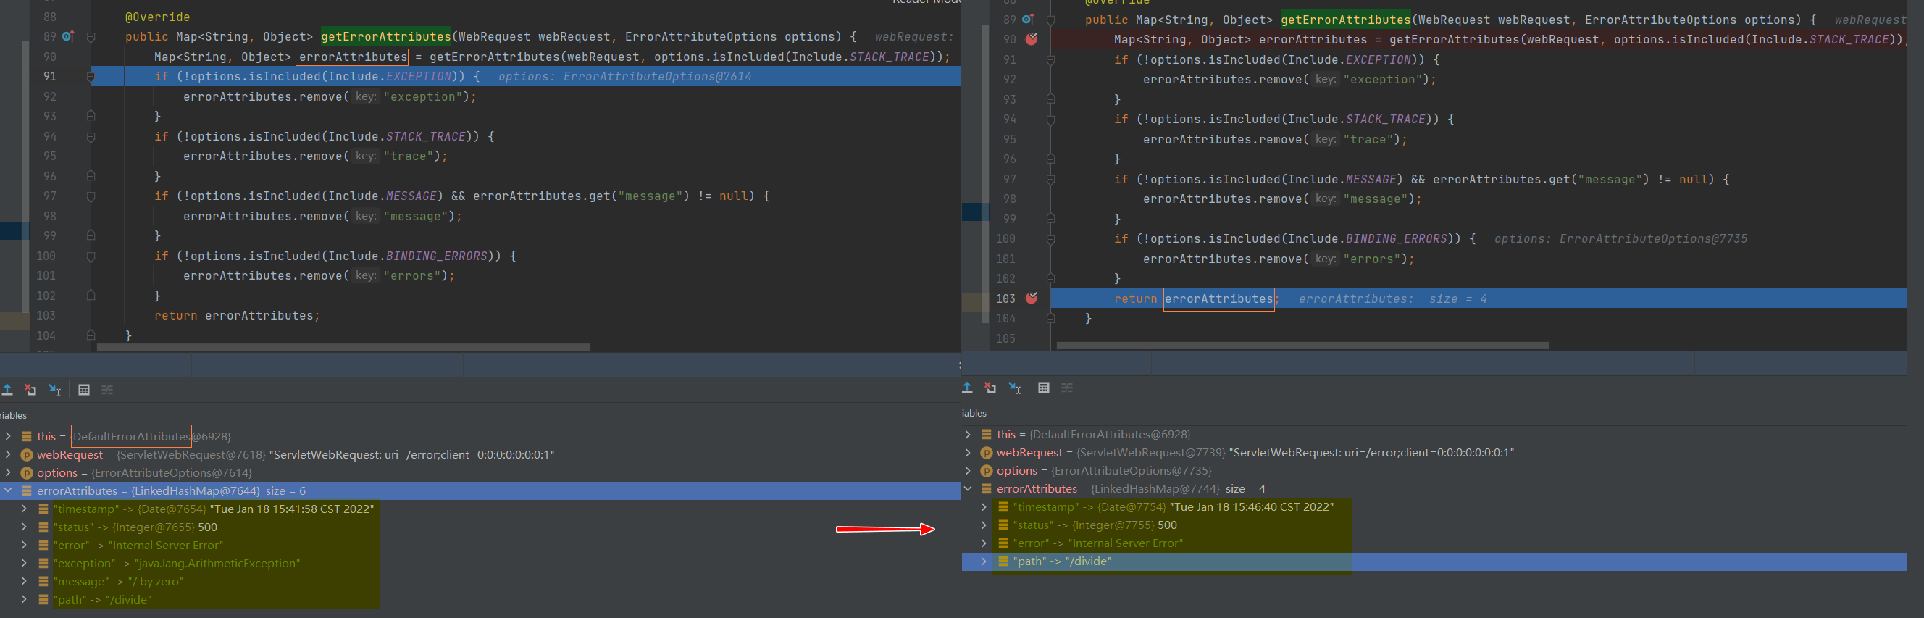
Task: Click left editor horizontal scrollbar
Action: [343, 347]
